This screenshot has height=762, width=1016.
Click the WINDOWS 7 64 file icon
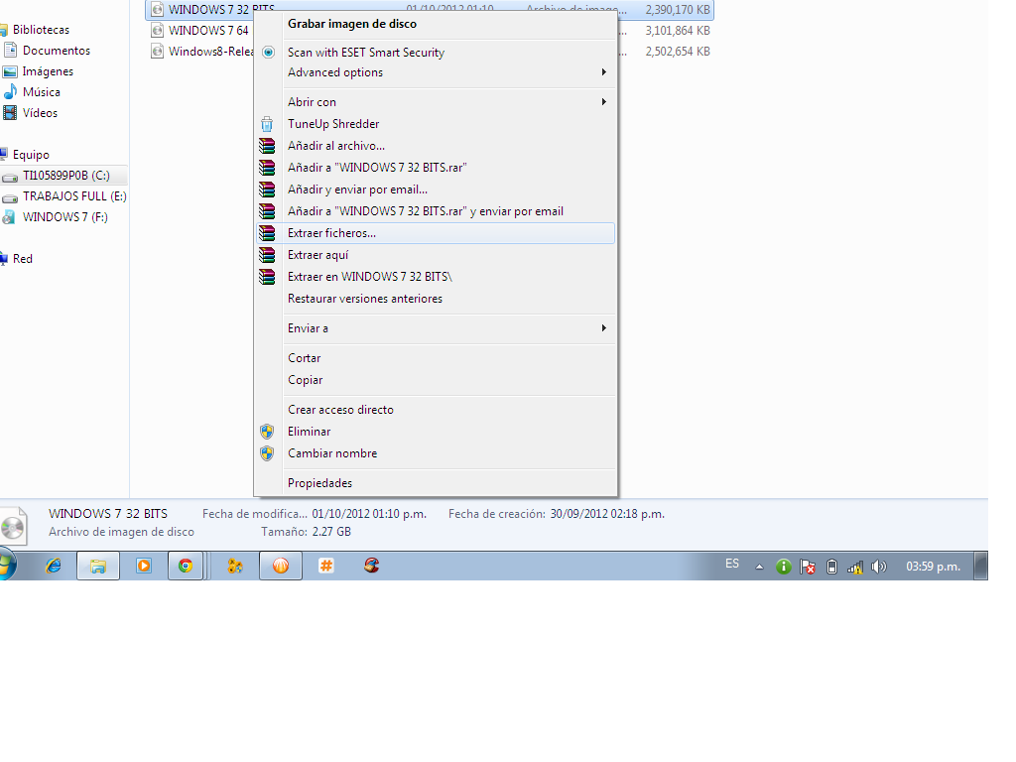click(x=157, y=31)
